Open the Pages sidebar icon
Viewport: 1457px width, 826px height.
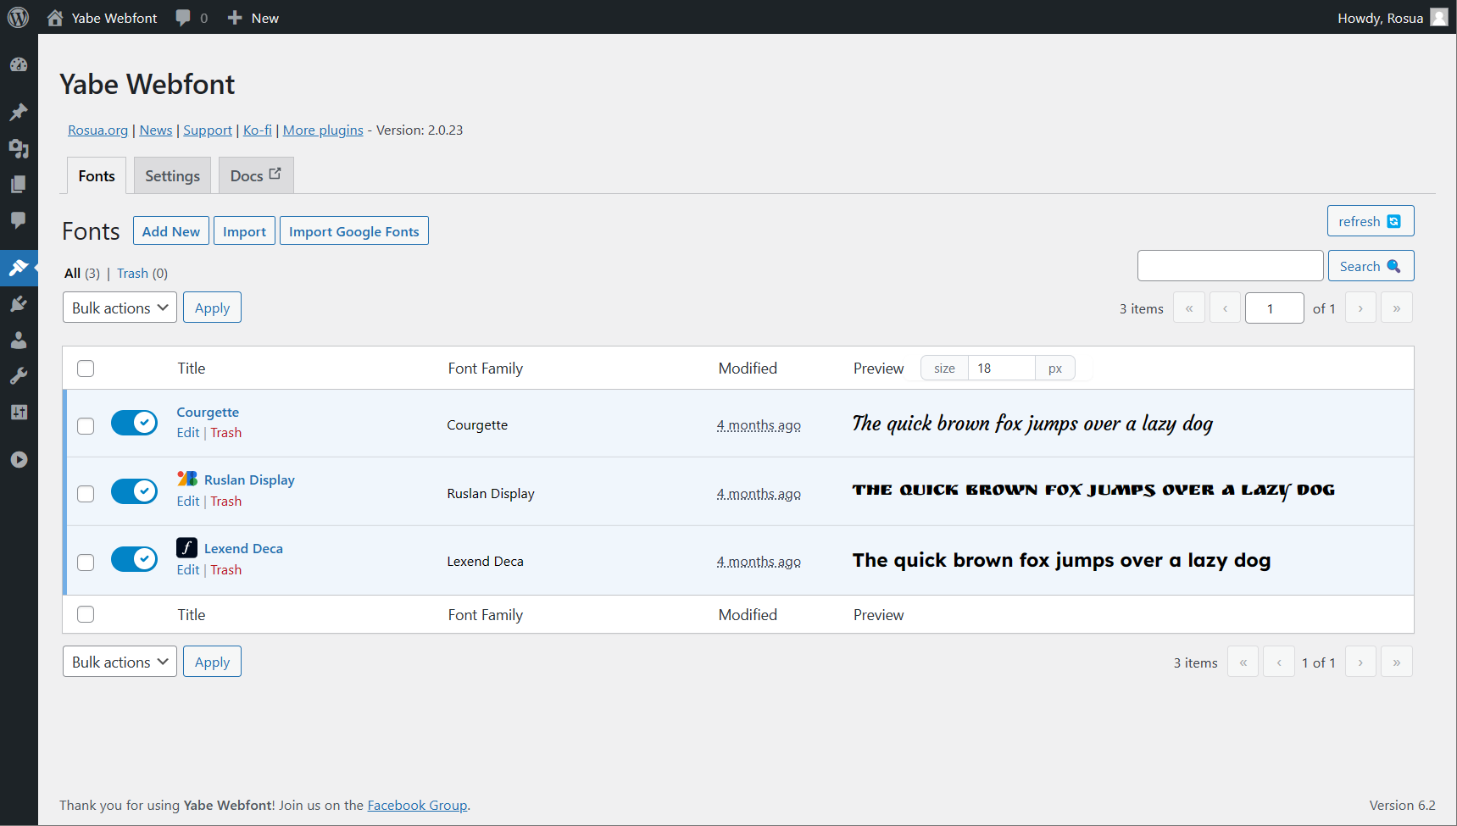(19, 184)
